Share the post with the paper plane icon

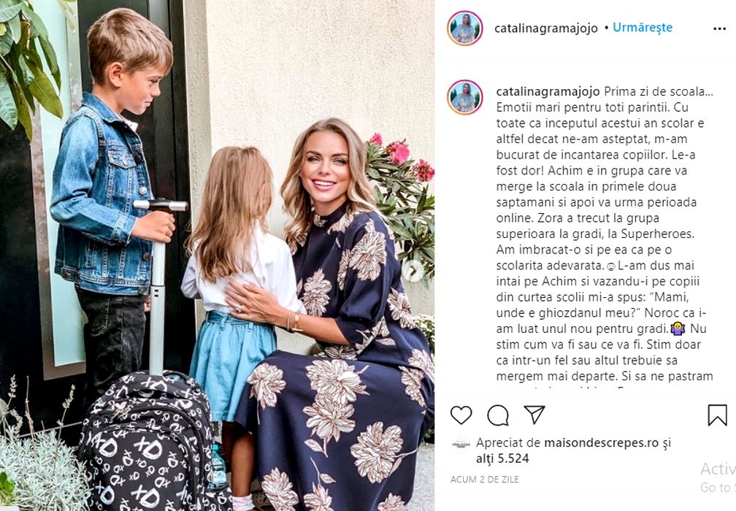coord(534,415)
